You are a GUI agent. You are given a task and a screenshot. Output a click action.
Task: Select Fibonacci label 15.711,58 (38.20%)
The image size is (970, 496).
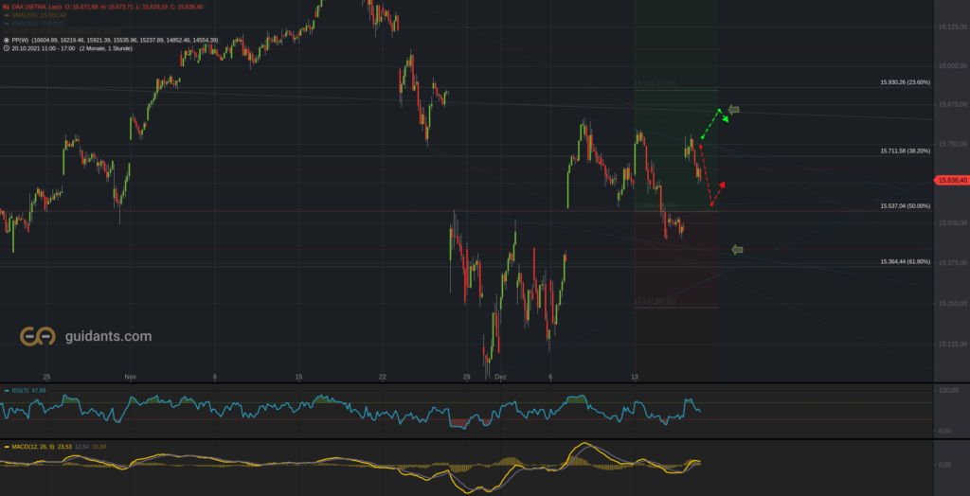(905, 151)
